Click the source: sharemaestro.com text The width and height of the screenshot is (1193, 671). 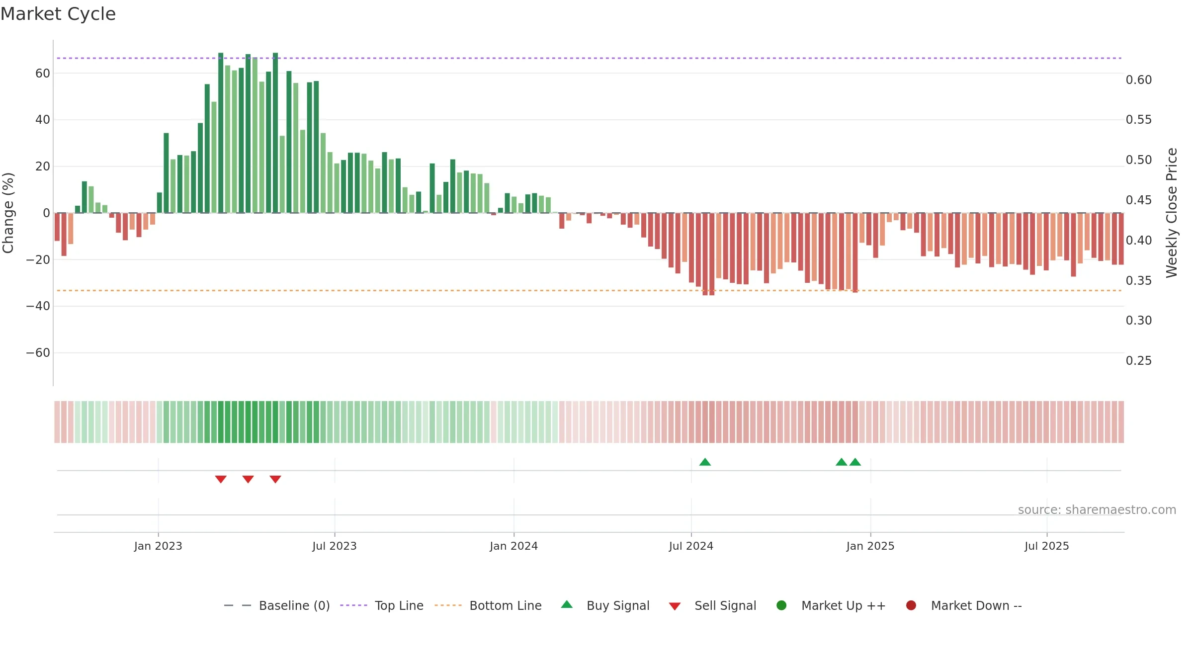[x=1097, y=509]
